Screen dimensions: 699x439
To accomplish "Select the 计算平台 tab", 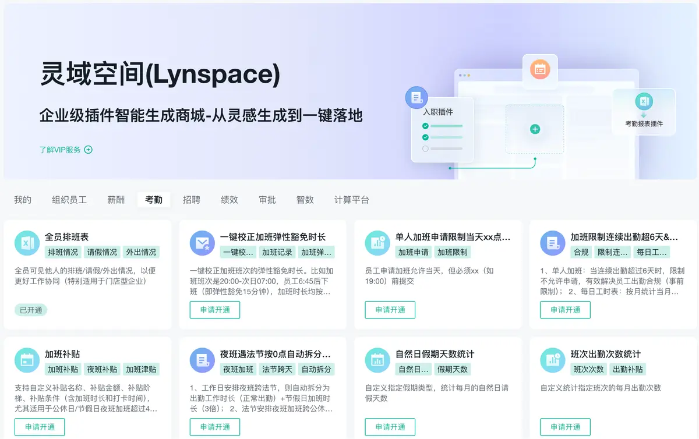I will click(352, 200).
